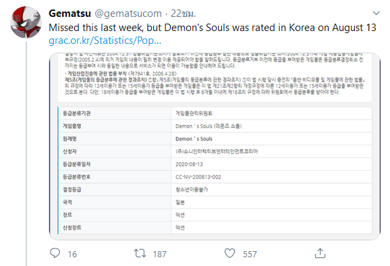
Task: Click the 2020-08-13 date row in the image
Action: coord(215,164)
